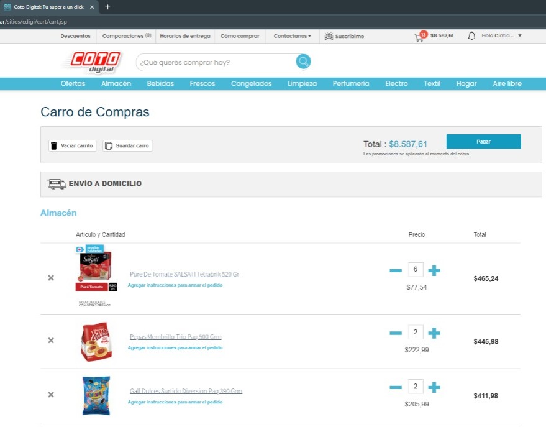The height and width of the screenshot is (427, 546).
Task: Click the SALSATI tomato puree thumbnail
Action: (96, 268)
